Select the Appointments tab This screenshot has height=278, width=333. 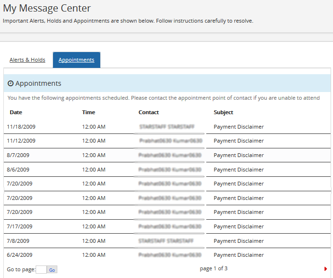(x=76, y=60)
